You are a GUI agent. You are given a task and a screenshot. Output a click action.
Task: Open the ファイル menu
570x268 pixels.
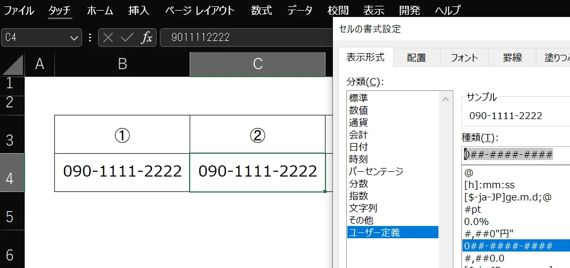pyautogui.click(x=19, y=10)
